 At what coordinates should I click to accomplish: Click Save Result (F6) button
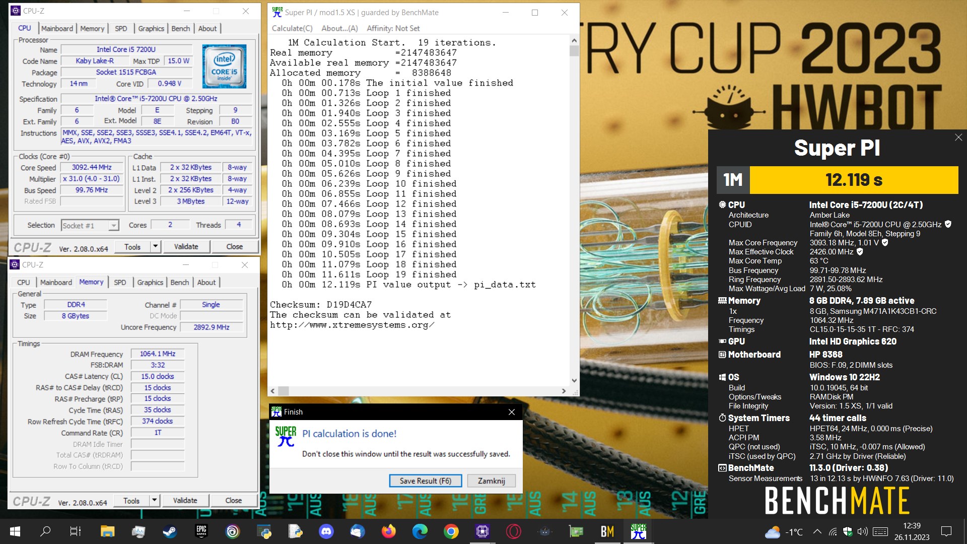point(426,481)
